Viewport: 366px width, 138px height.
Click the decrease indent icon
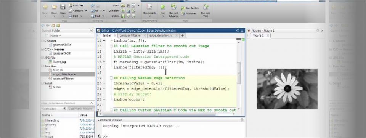pos(133,16)
